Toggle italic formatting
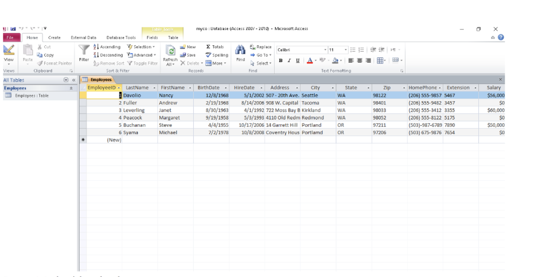This screenshot has width=551, height=277. [289, 61]
